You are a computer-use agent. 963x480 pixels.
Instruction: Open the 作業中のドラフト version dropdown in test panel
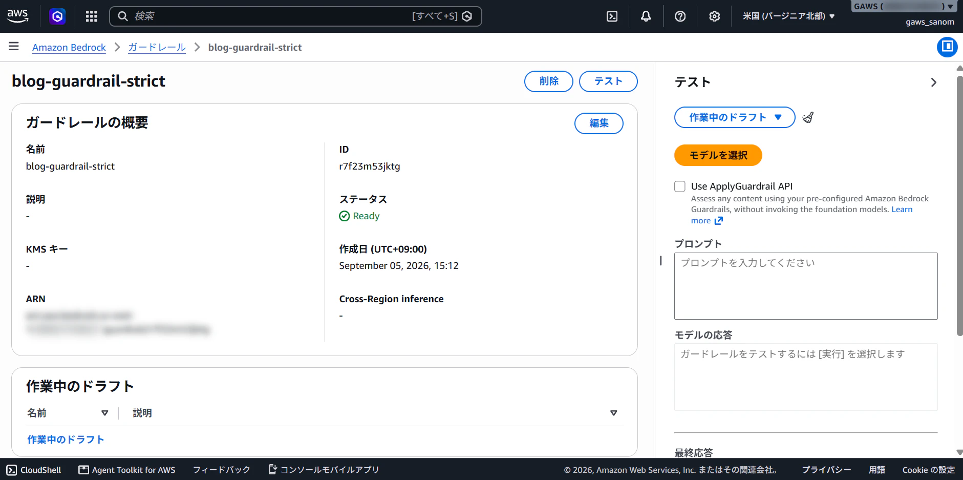tap(735, 117)
